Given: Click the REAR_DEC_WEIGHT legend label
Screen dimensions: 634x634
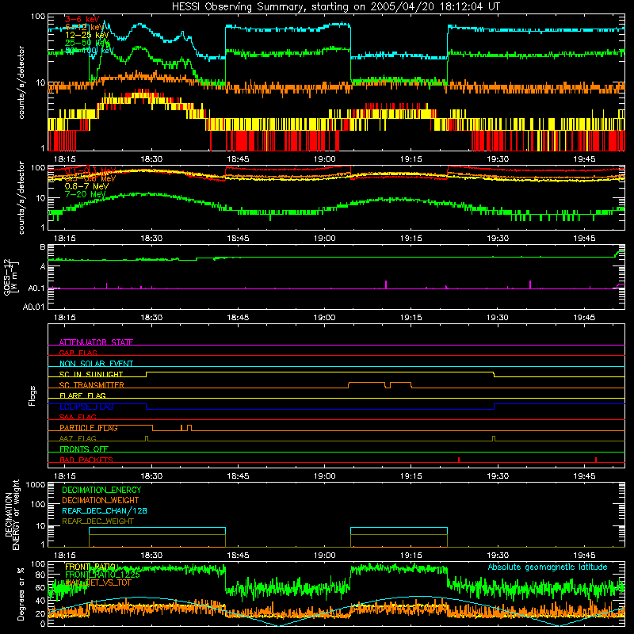Looking at the screenshot, I should (x=97, y=521).
